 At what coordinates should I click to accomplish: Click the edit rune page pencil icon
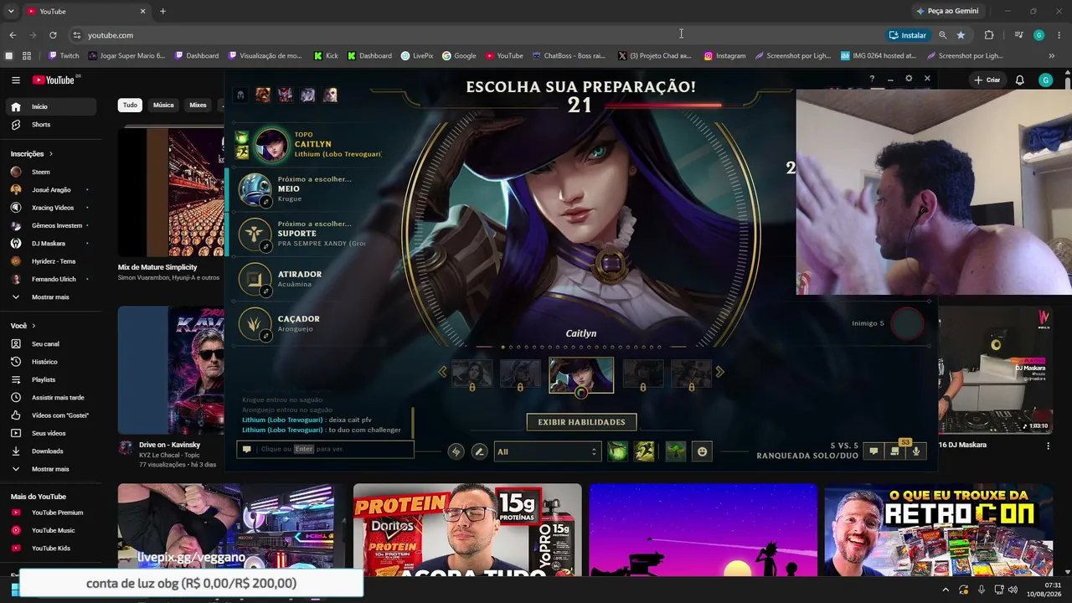click(x=479, y=451)
